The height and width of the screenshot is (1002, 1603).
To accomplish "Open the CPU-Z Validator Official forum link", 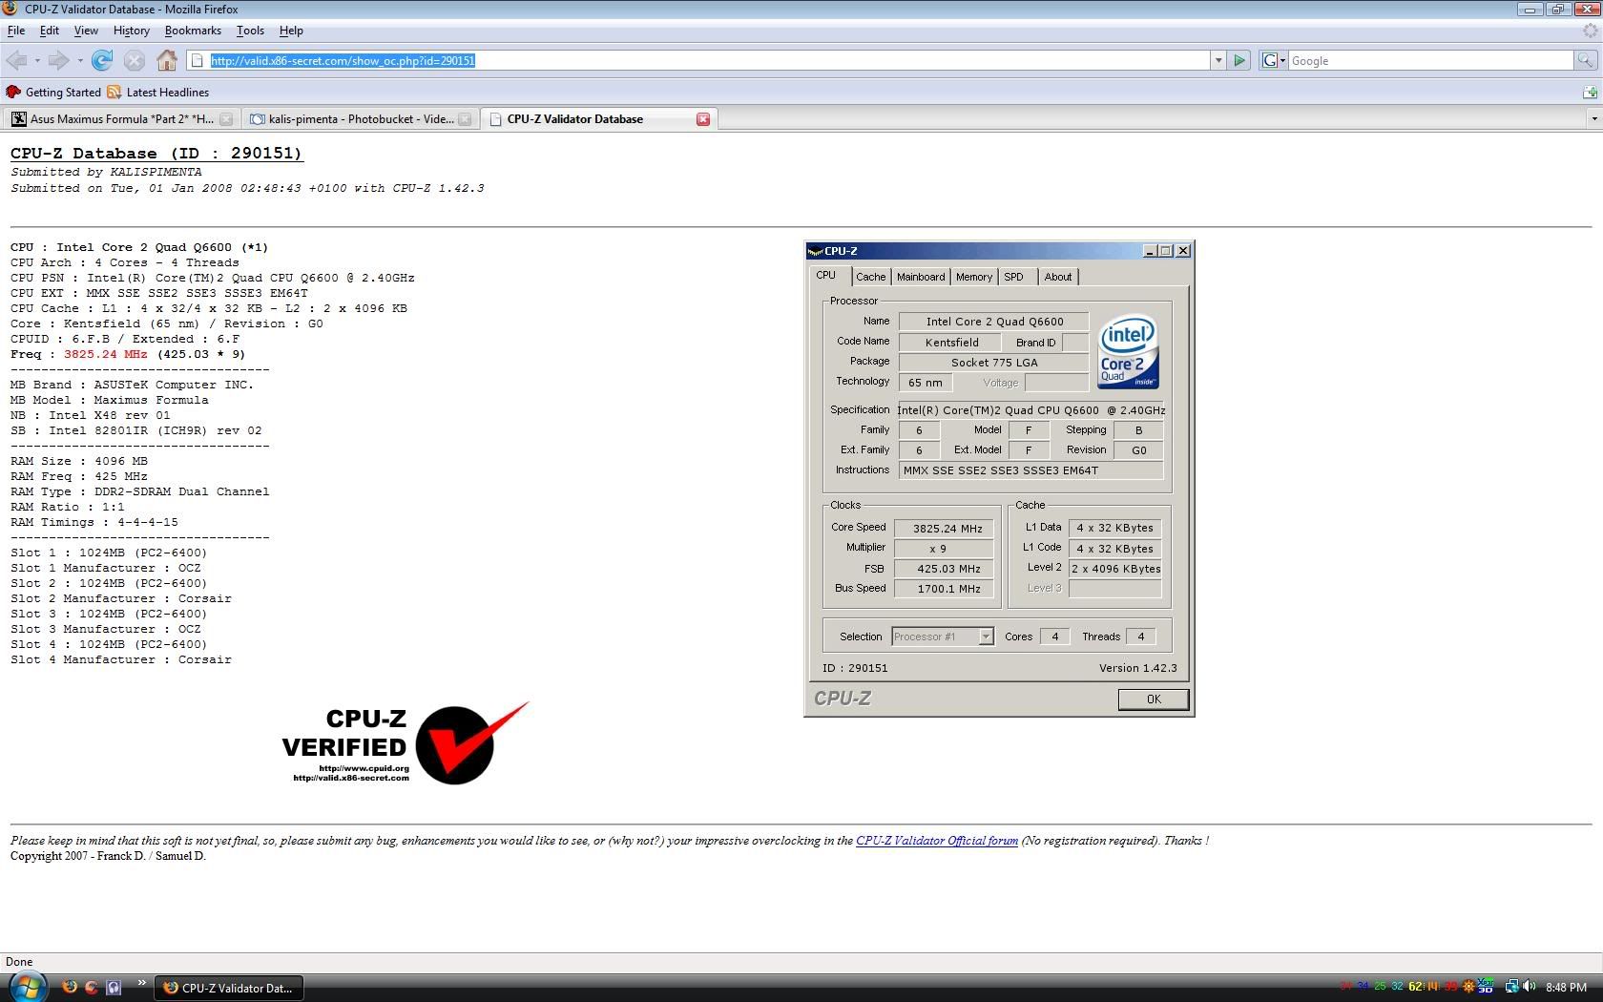I will pyautogui.click(x=937, y=841).
